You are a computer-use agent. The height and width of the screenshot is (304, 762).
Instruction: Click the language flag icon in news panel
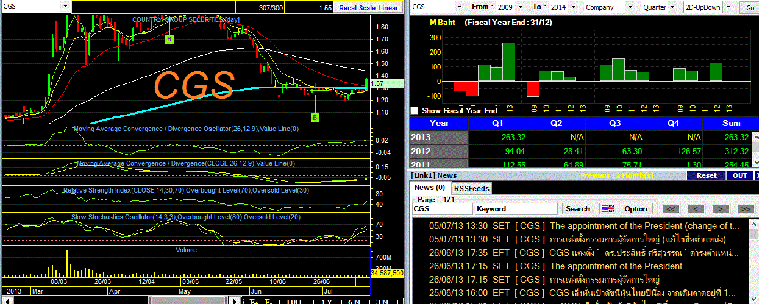pos(608,209)
